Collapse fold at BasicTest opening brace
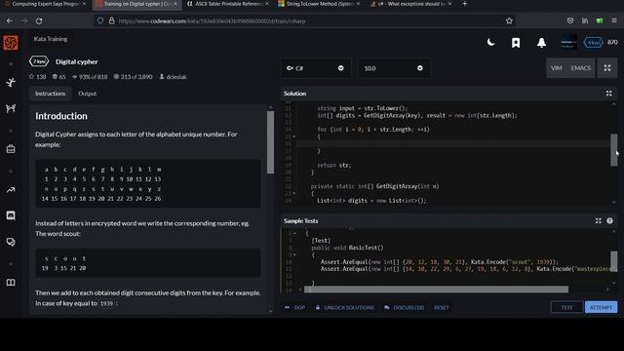This screenshot has width=624, height=351. click(x=294, y=254)
